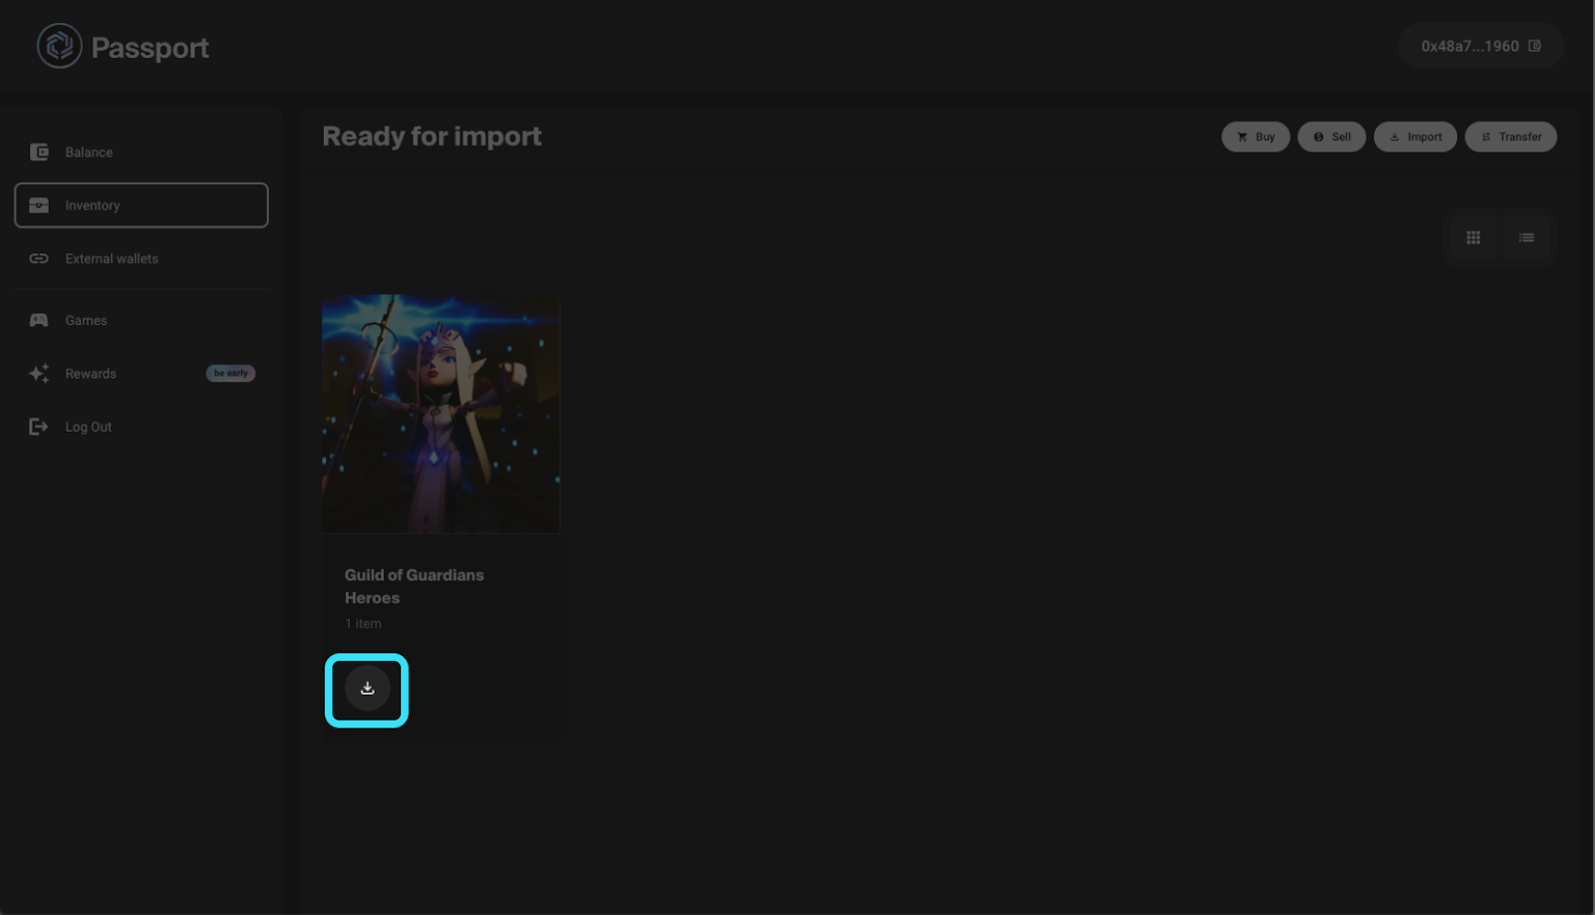Click the Guild of Guardians Heroes title
Image resolution: width=1595 pixels, height=915 pixels.
415,586
